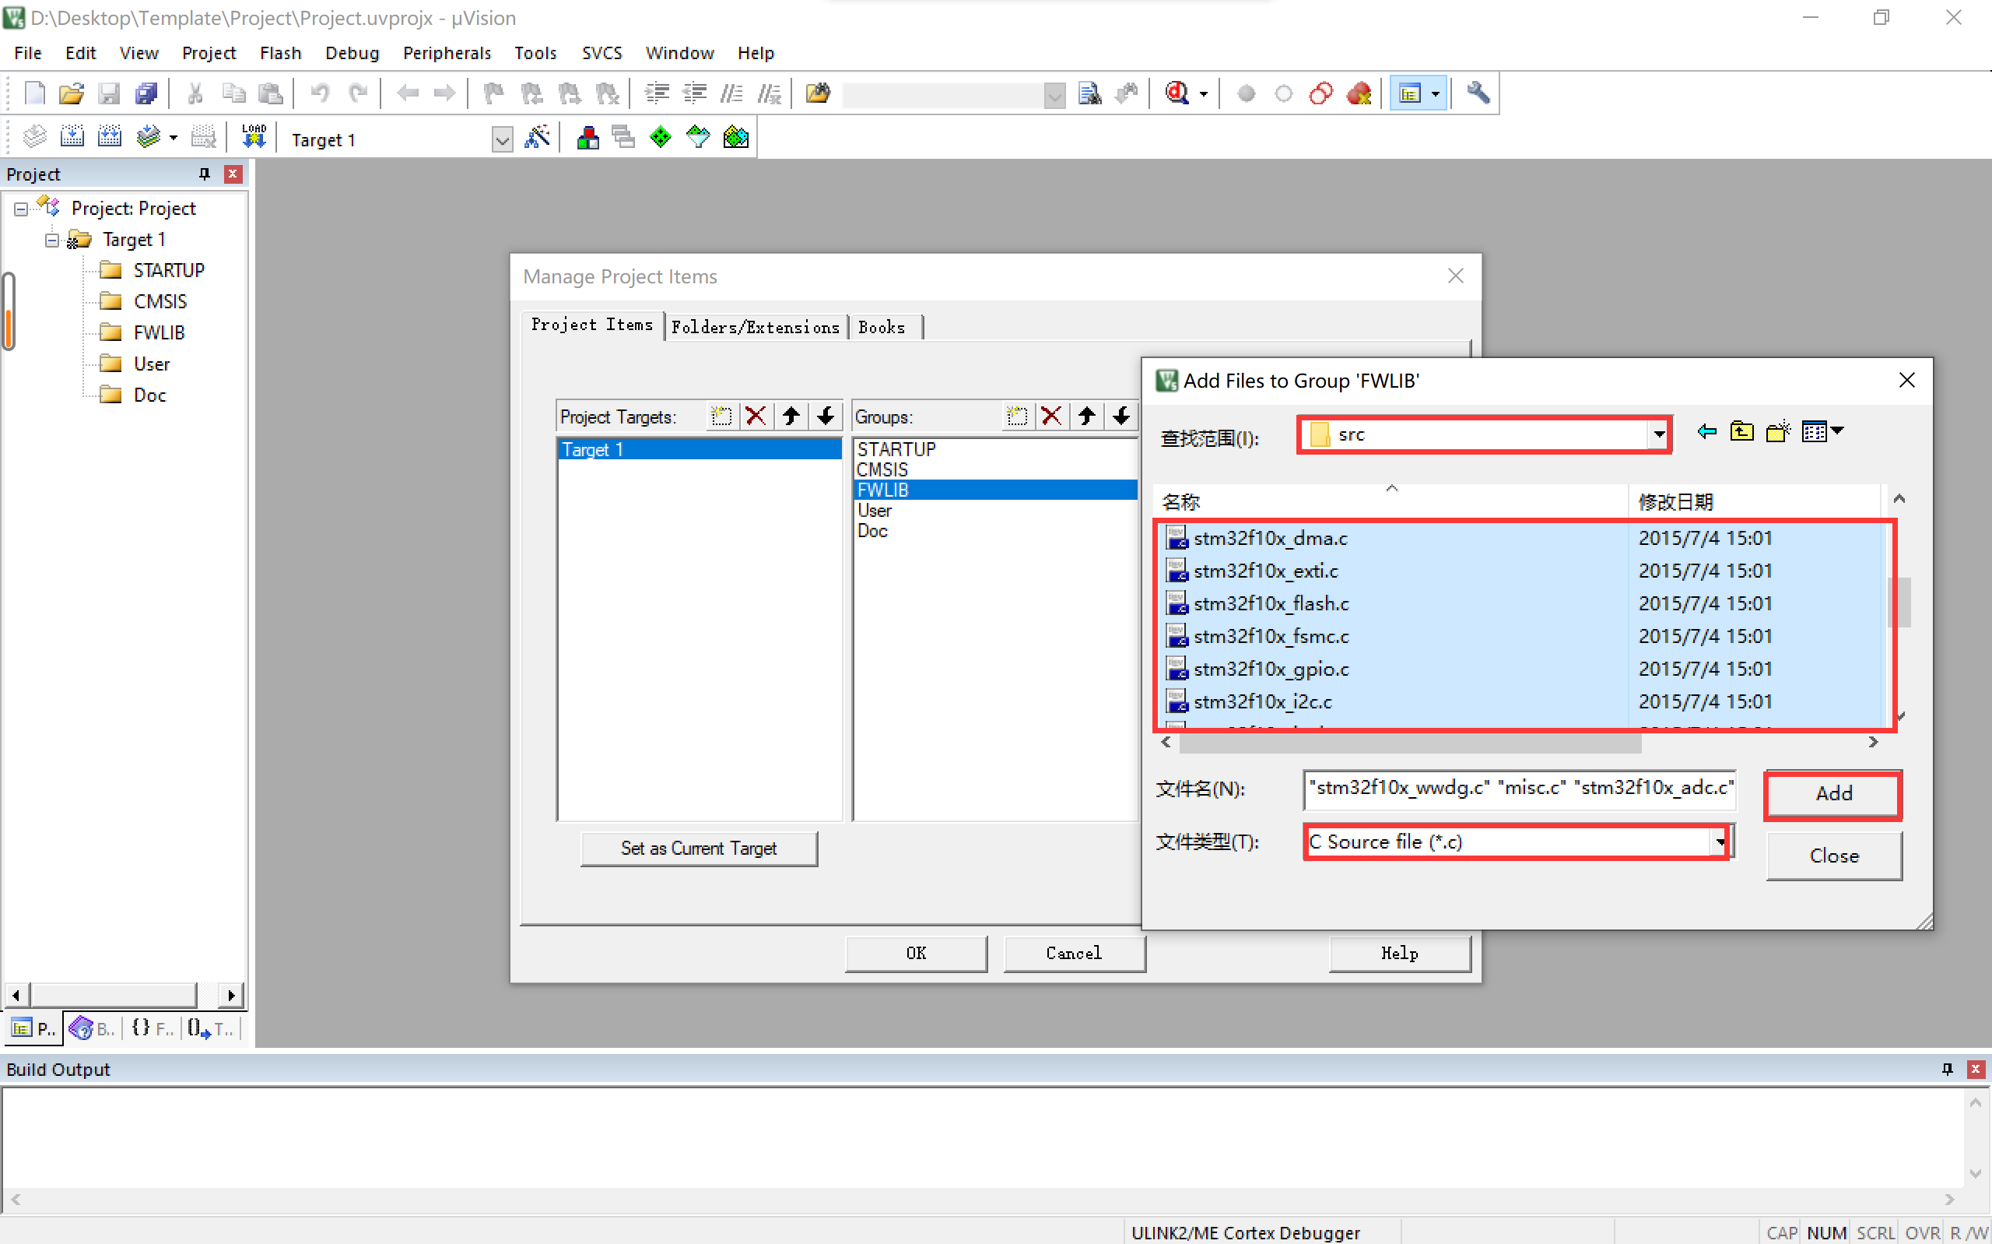The width and height of the screenshot is (1992, 1244).
Task: Click the Start/Stop Debug Session icon
Action: pyautogui.click(x=1177, y=93)
